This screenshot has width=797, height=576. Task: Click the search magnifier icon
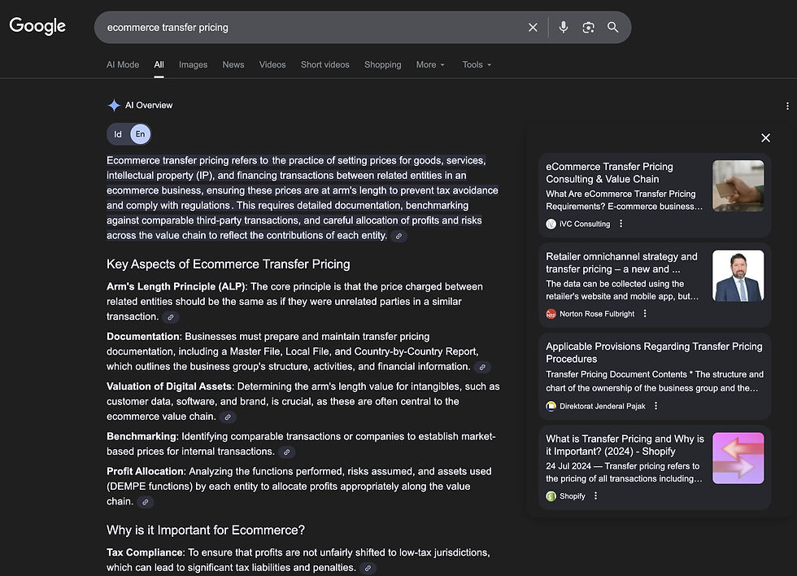613,27
